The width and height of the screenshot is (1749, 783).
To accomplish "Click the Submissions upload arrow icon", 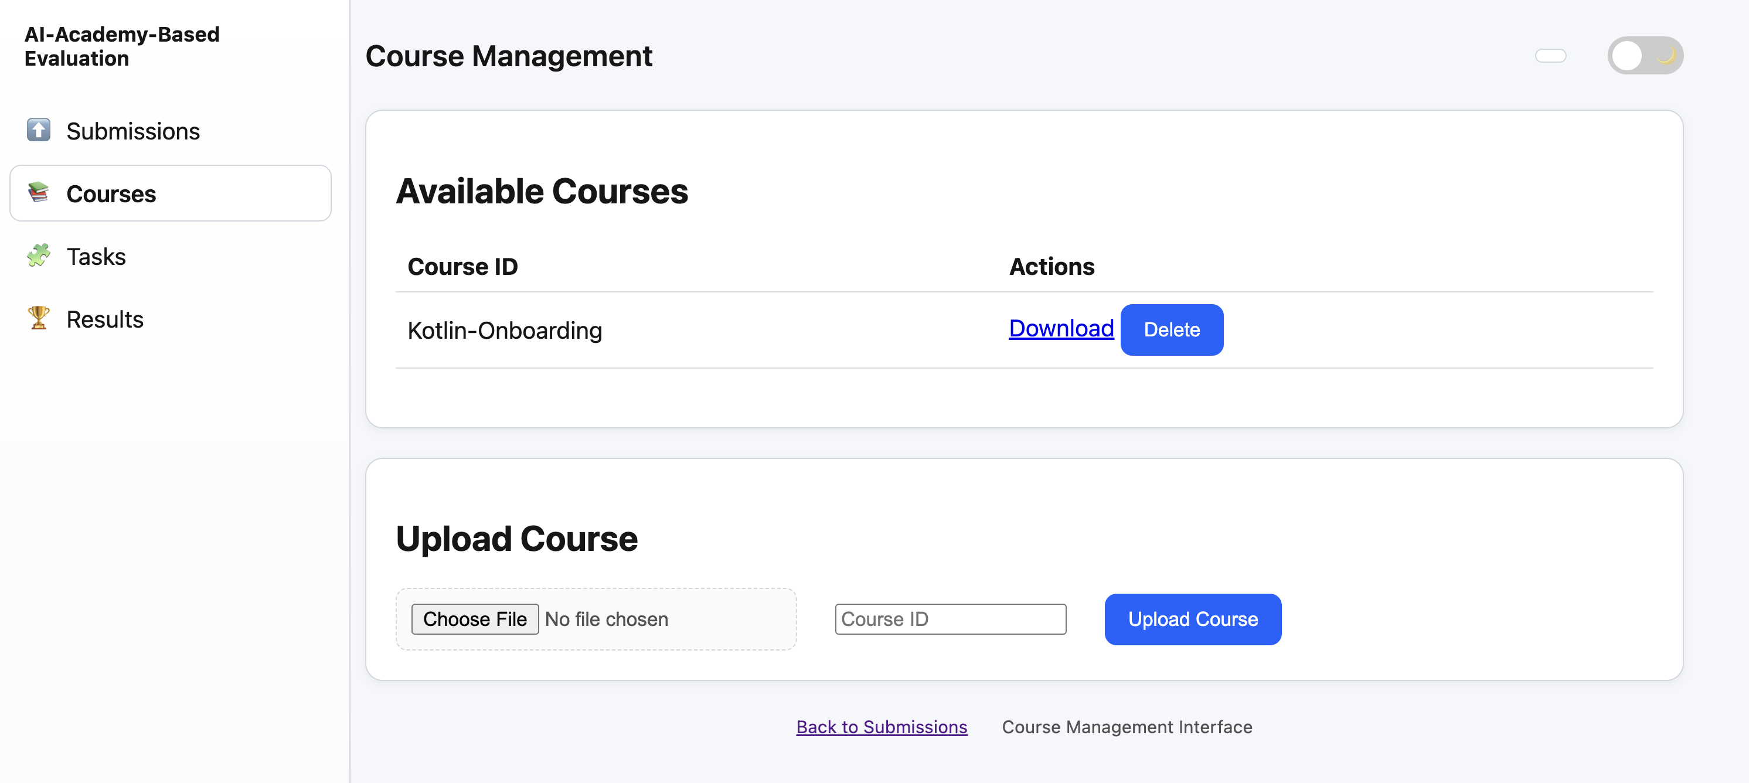I will [39, 129].
